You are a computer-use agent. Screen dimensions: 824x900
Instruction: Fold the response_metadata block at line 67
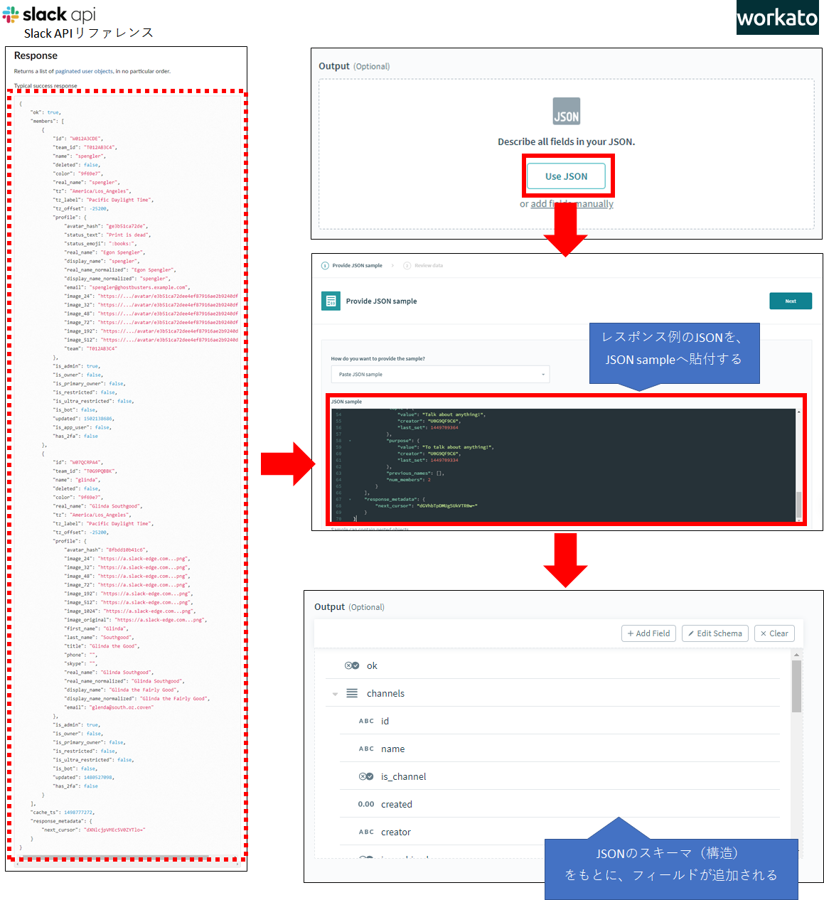tap(350, 499)
